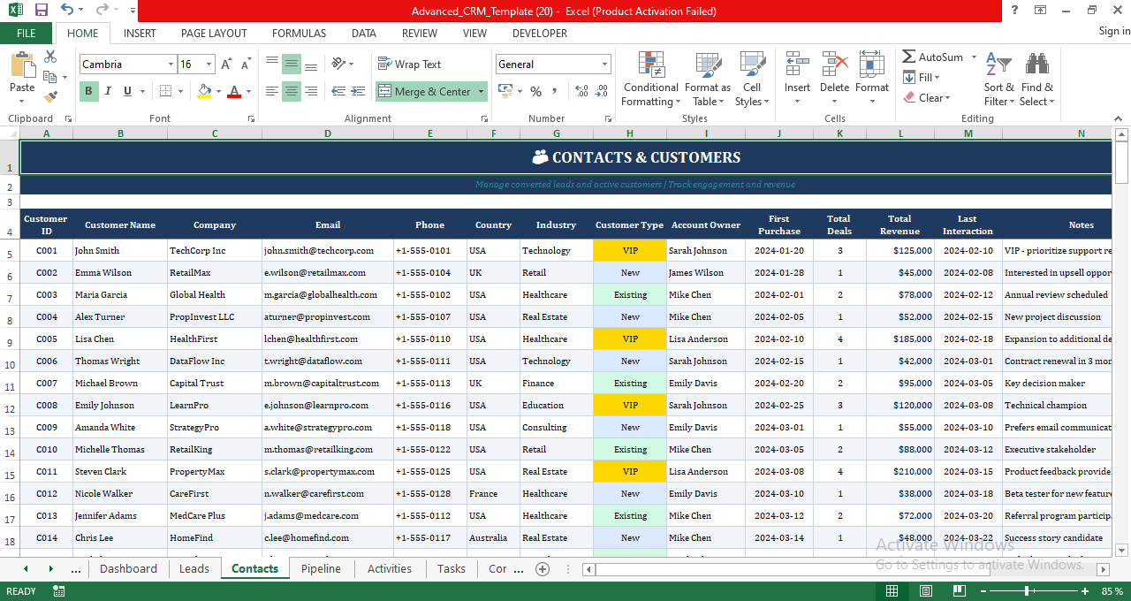Toggle Italic formatting
Viewport: 1131px width, 601px height.
(108, 91)
